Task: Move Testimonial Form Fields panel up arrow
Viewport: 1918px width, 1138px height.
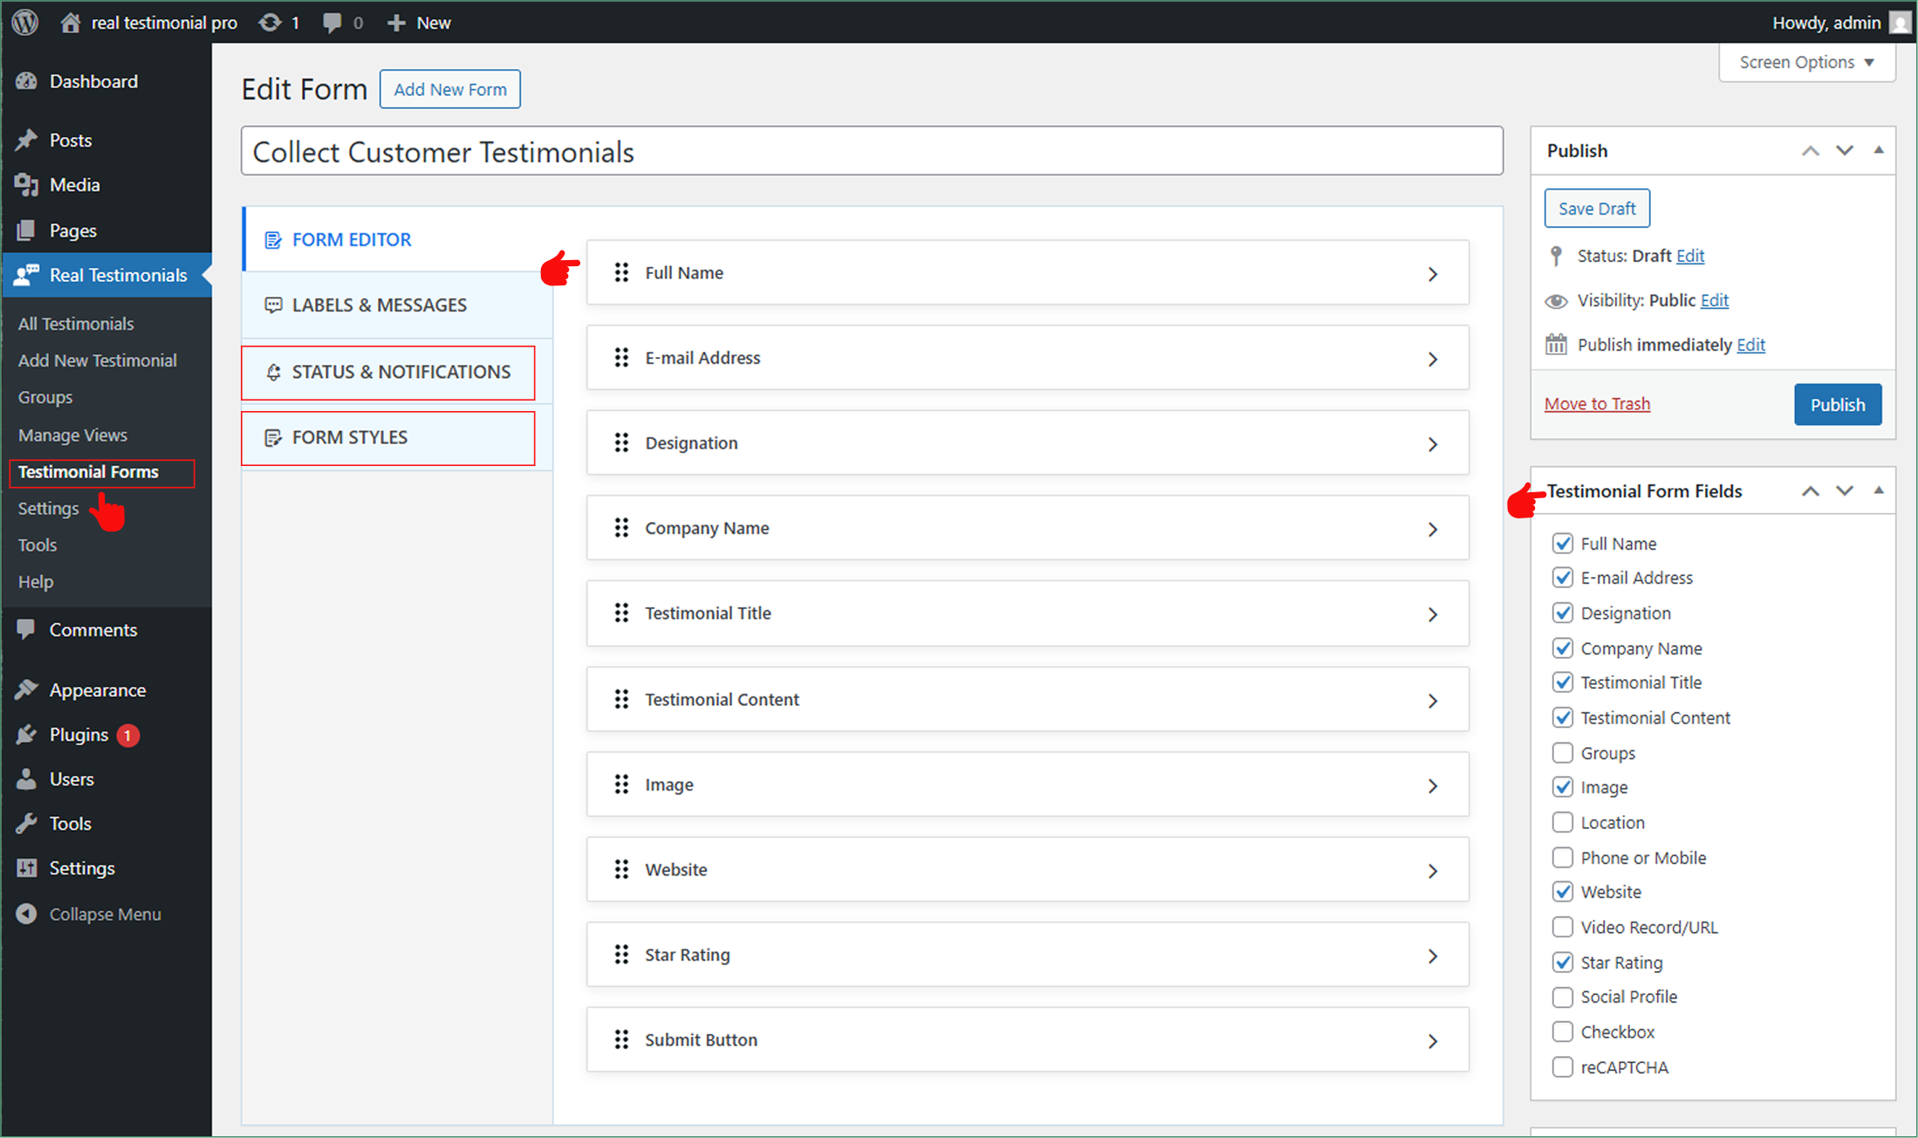Action: tap(1811, 491)
